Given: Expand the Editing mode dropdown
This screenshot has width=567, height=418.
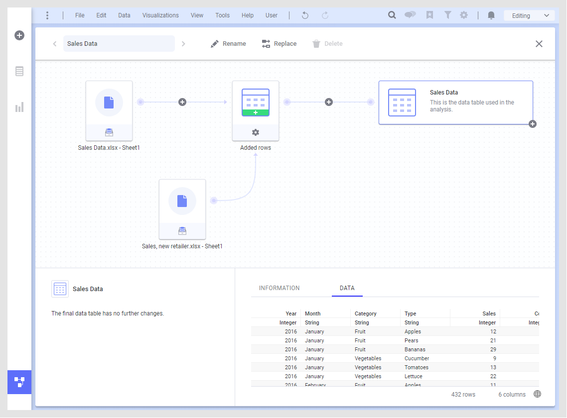Looking at the screenshot, I should point(529,15).
